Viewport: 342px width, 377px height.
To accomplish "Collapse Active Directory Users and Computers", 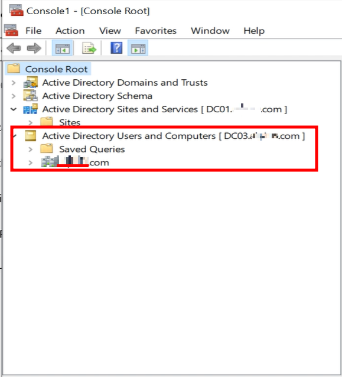I will (15, 136).
